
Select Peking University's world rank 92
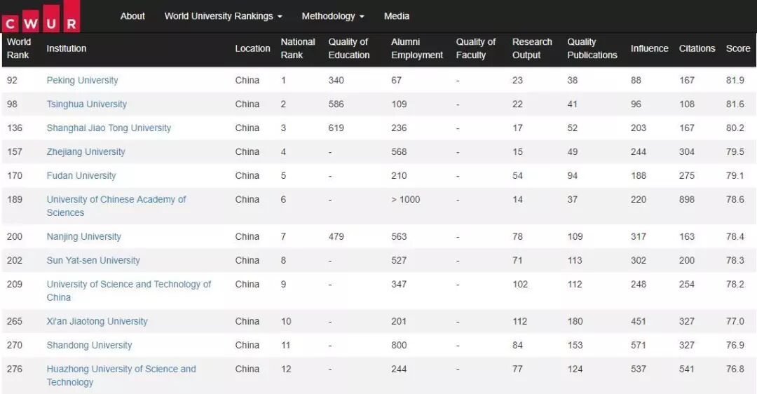(12, 80)
